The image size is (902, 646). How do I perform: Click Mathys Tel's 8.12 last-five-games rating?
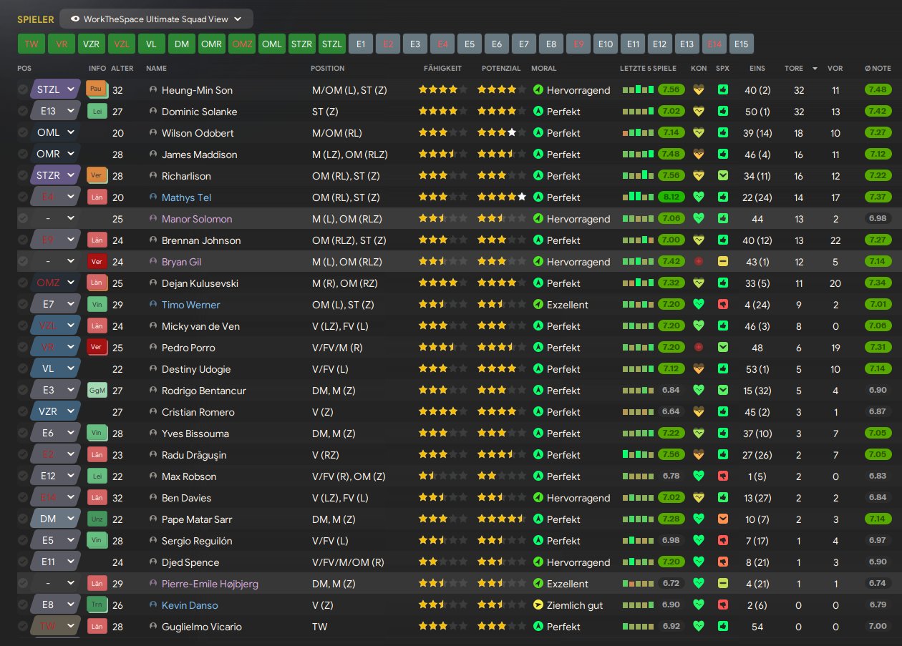click(x=671, y=197)
